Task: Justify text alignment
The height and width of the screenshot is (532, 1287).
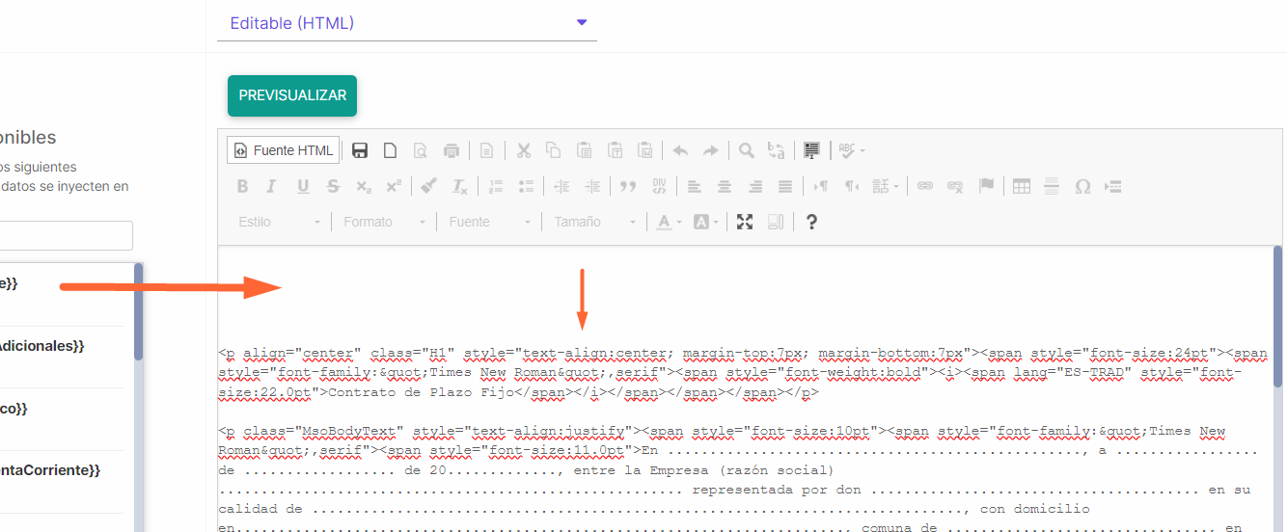Action: click(785, 186)
